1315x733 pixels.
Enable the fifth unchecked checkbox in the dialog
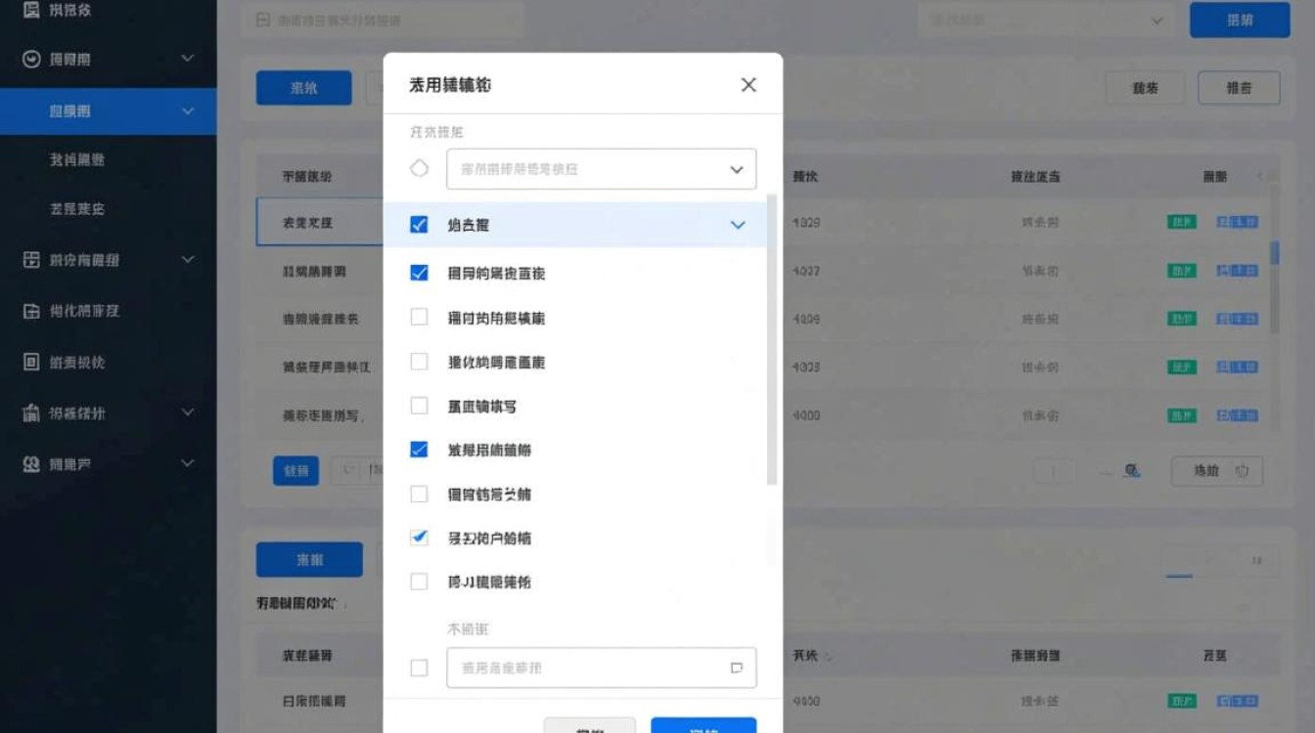[419, 582]
